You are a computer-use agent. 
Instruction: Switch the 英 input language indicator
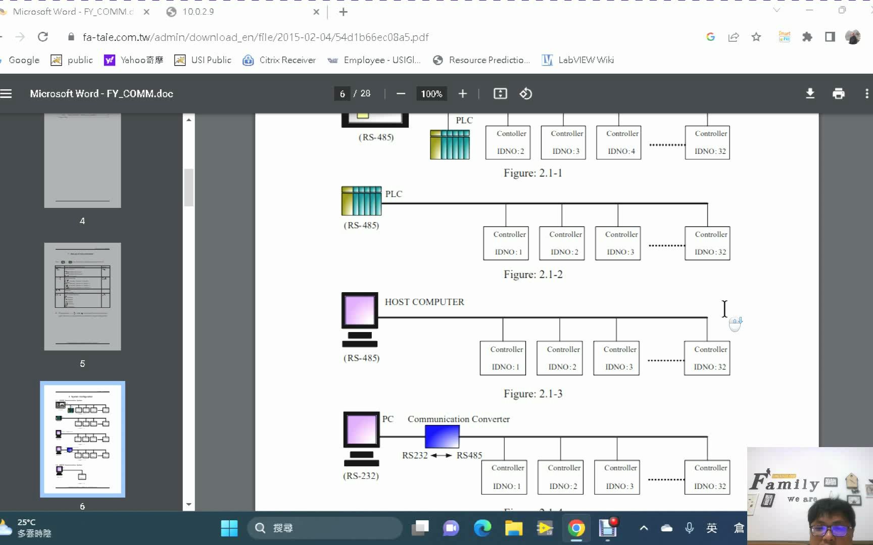tap(712, 528)
